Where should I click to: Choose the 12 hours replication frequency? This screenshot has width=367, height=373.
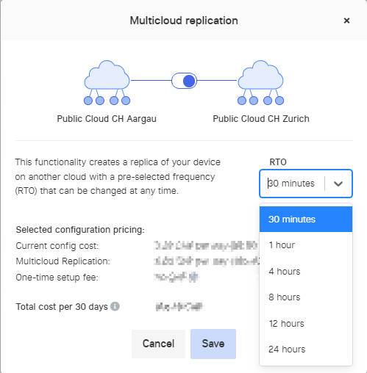point(306,323)
